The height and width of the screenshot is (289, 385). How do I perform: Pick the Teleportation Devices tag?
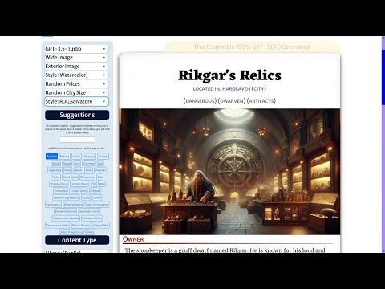coord(66,218)
